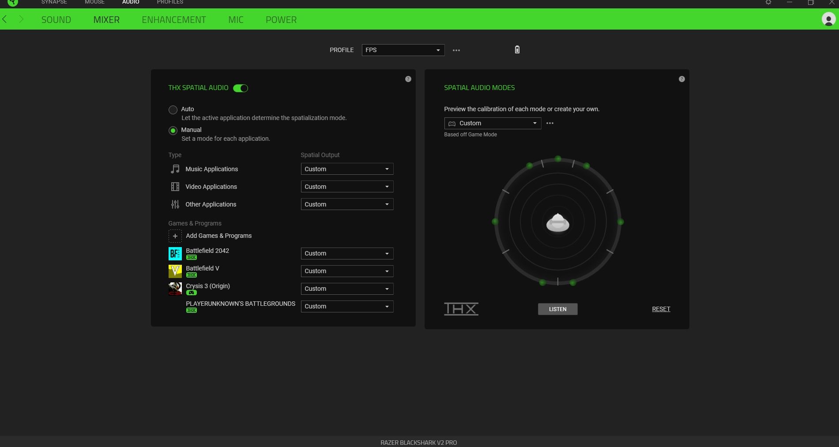Click the left side speaker dot
The width and height of the screenshot is (839, 447).
click(x=495, y=222)
